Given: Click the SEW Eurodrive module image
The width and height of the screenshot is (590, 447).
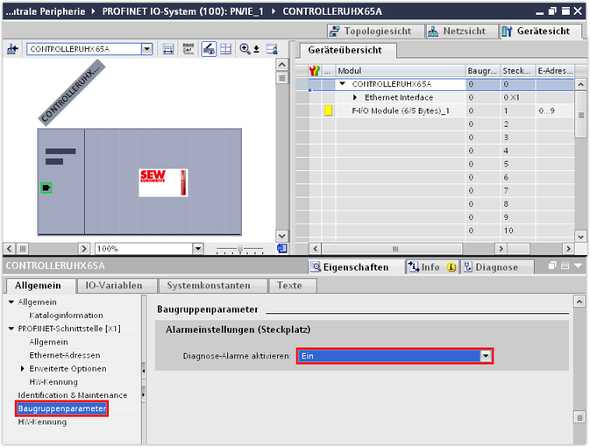Looking at the screenshot, I should tap(163, 182).
